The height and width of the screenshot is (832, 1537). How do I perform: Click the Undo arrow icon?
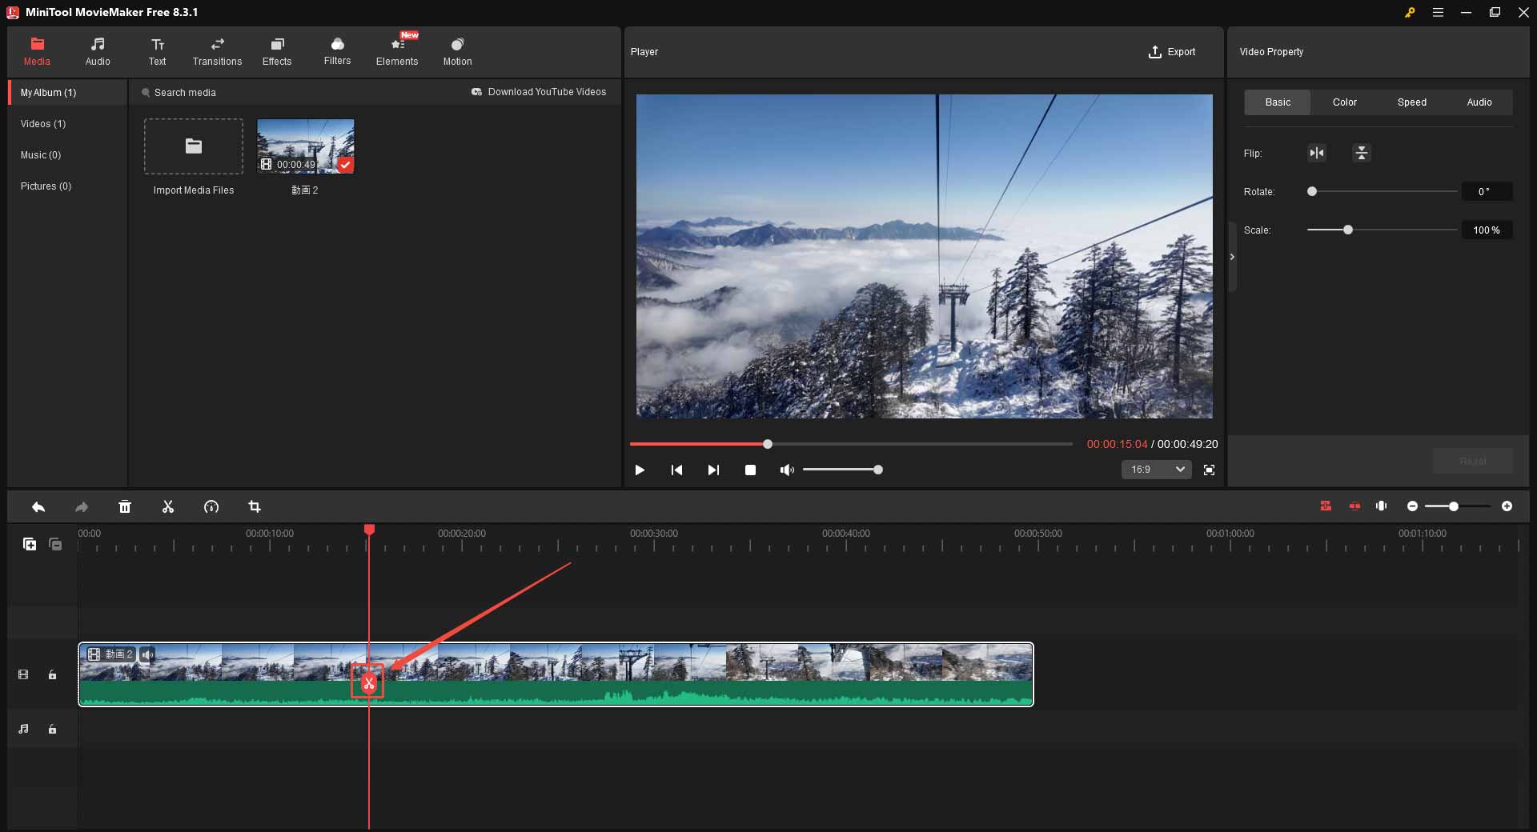coord(38,506)
